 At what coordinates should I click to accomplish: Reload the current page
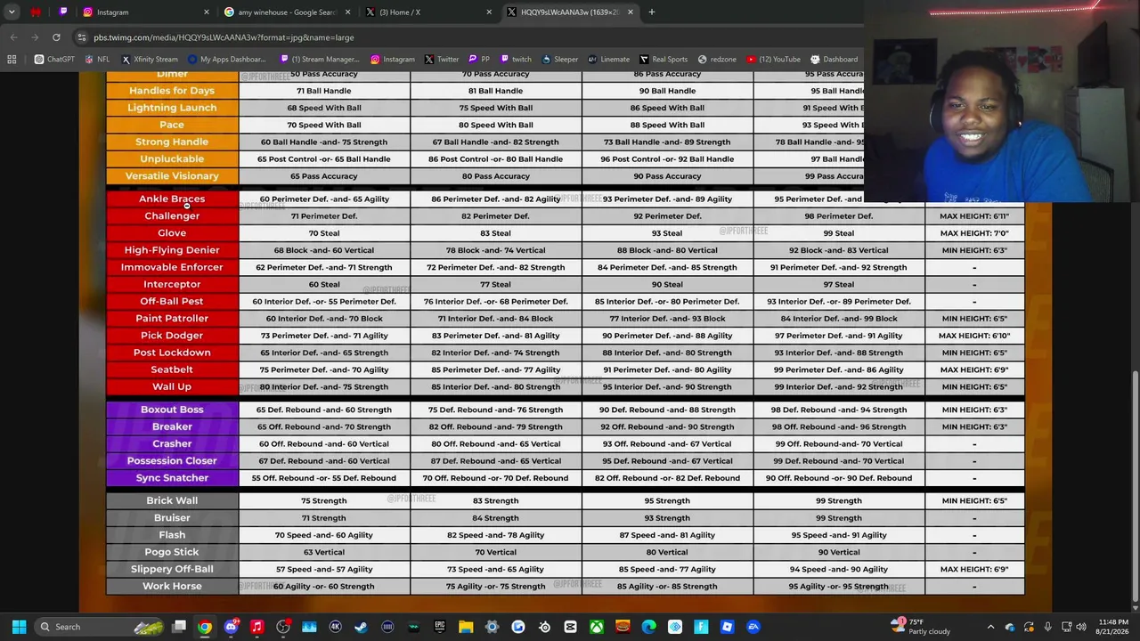pyautogui.click(x=56, y=37)
